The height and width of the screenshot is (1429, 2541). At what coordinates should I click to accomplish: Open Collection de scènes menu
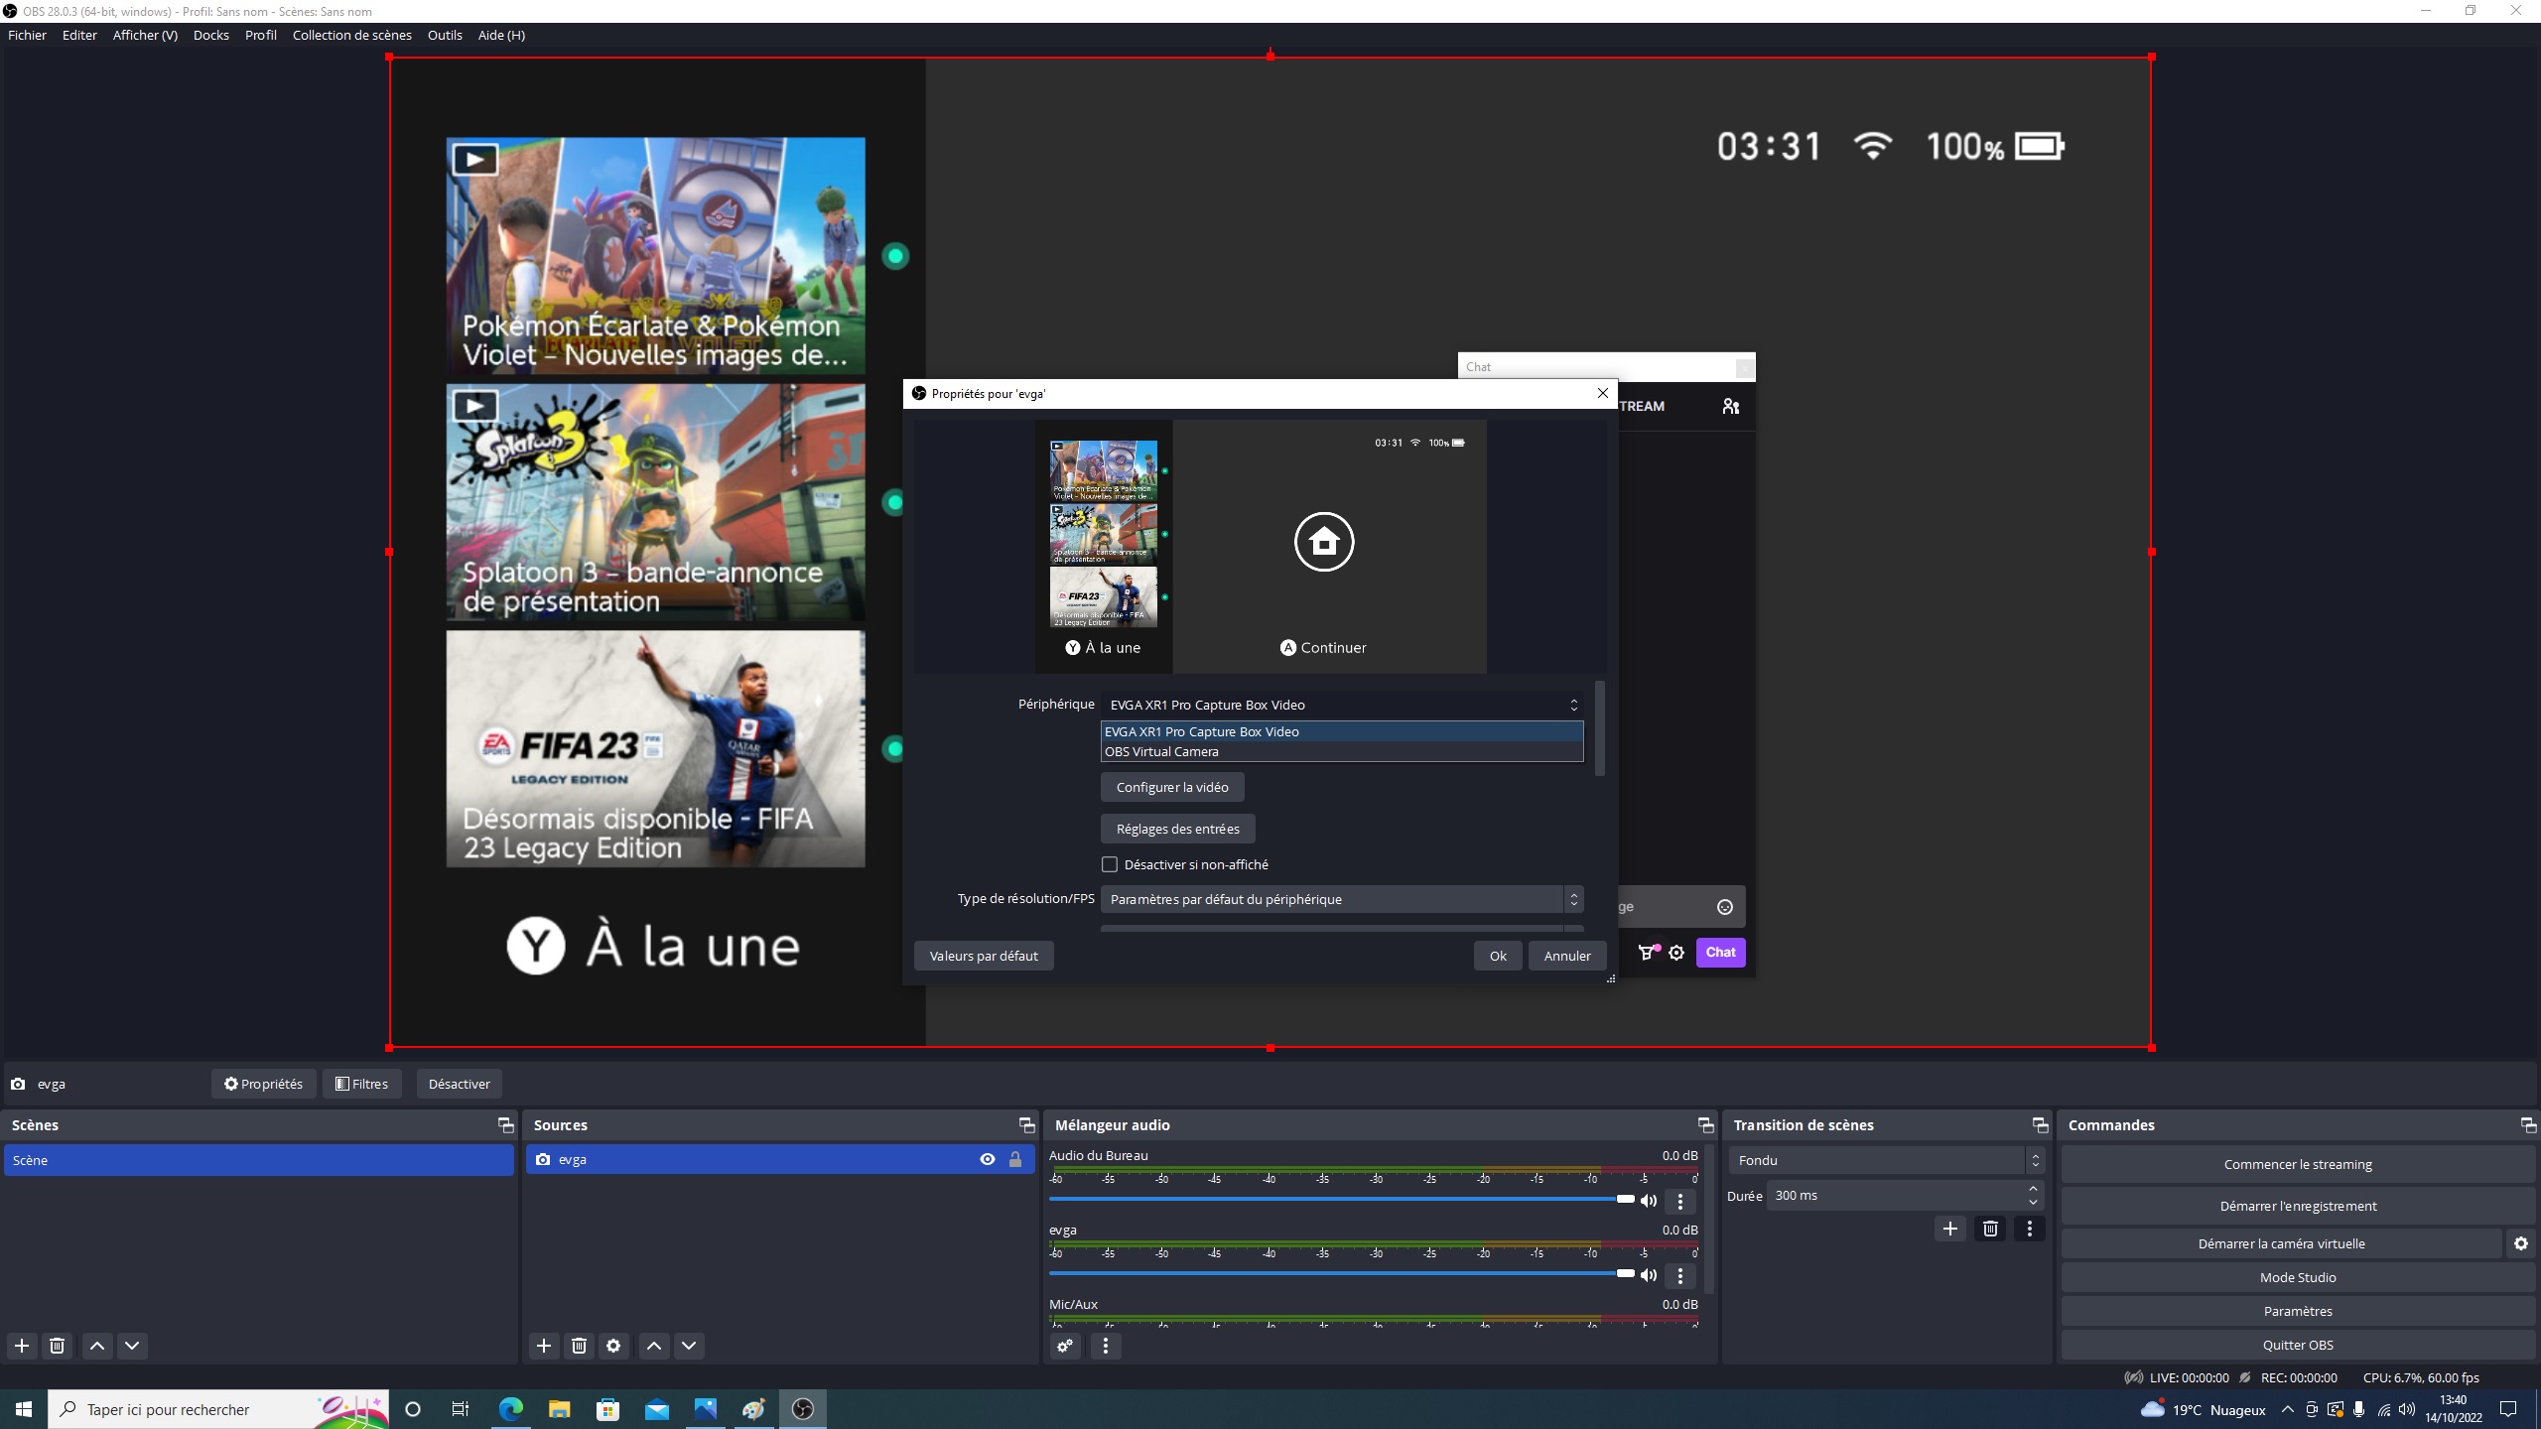pyautogui.click(x=351, y=35)
